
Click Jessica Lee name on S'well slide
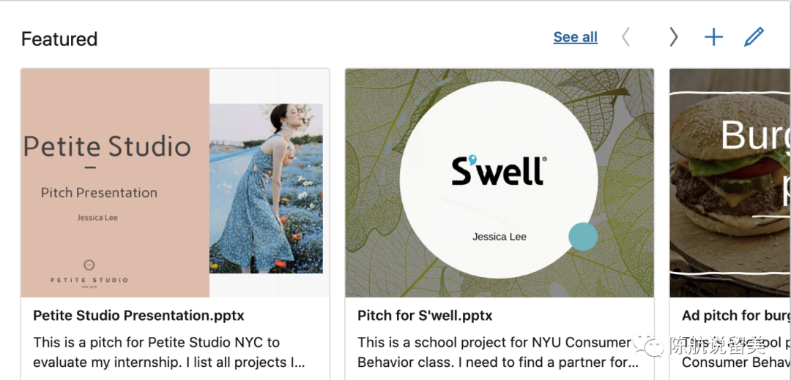[x=499, y=237]
